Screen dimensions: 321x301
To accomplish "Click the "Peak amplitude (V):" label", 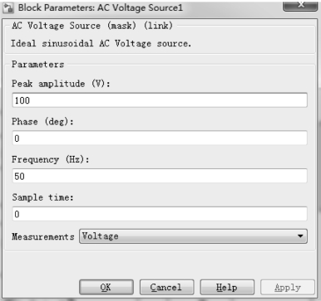I will [61, 84].
